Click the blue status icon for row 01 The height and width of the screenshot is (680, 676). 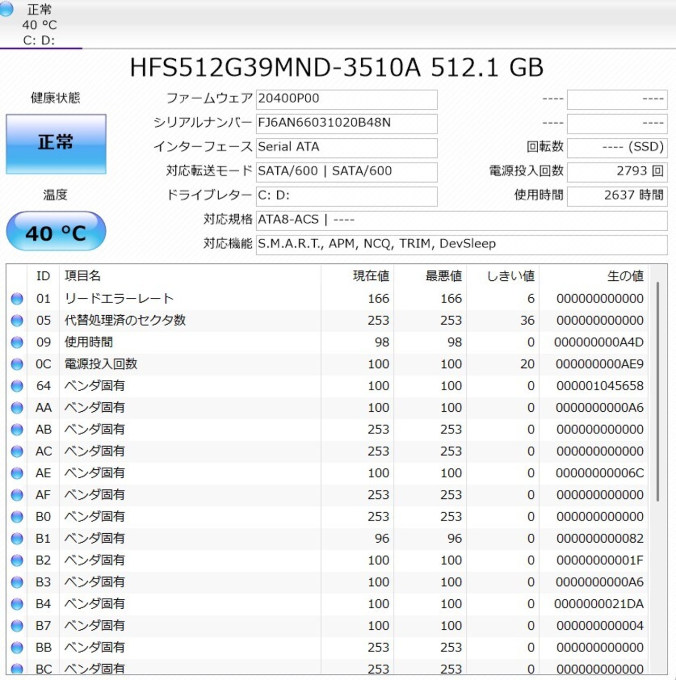[x=17, y=299]
